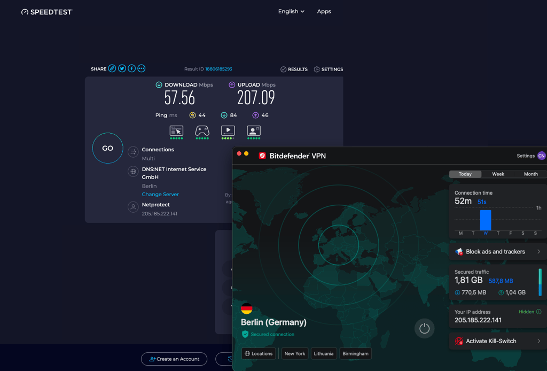The height and width of the screenshot is (371, 547).
Task: Click the gaming controller rating icon
Action: coord(202,132)
